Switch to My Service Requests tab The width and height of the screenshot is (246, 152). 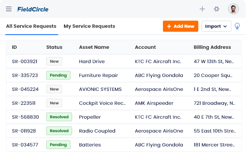click(89, 26)
